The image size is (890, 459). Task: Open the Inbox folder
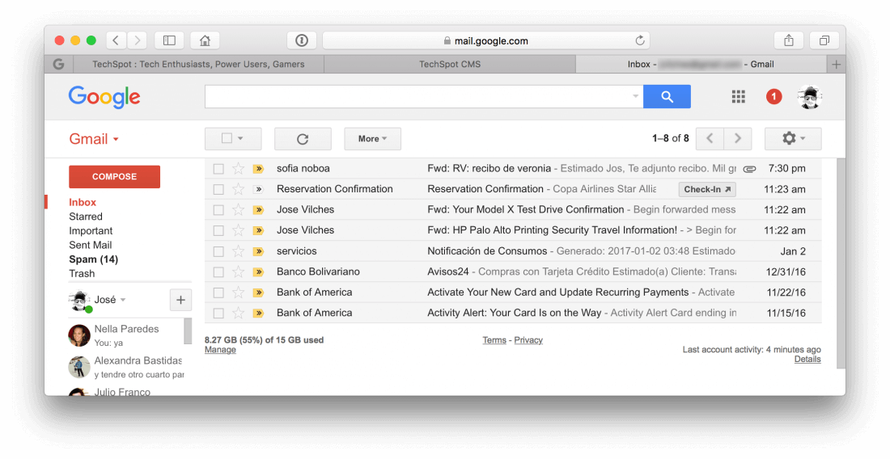(83, 202)
